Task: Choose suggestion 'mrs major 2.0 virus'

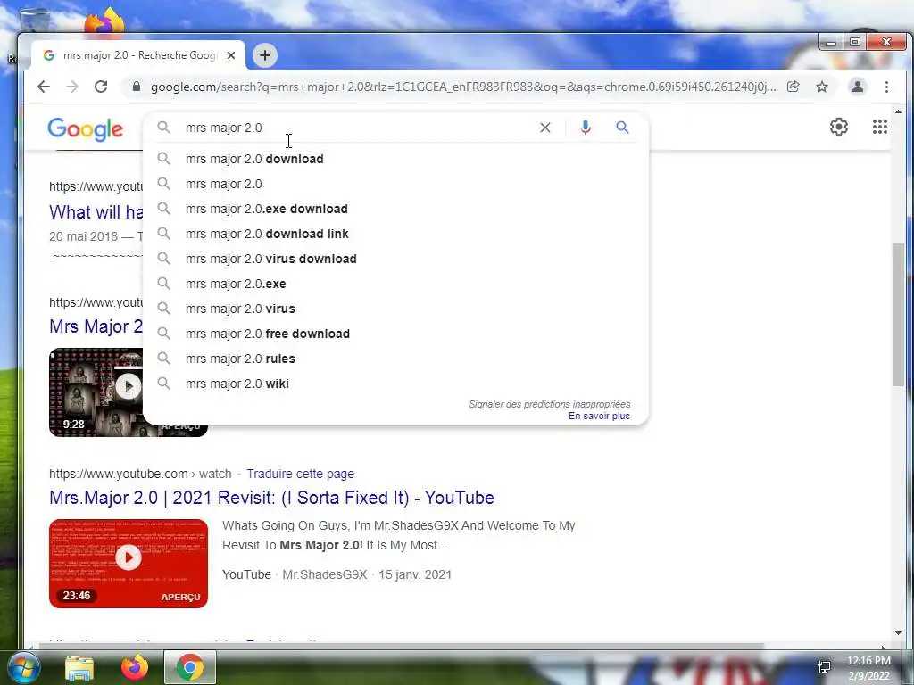Action: pos(395,309)
